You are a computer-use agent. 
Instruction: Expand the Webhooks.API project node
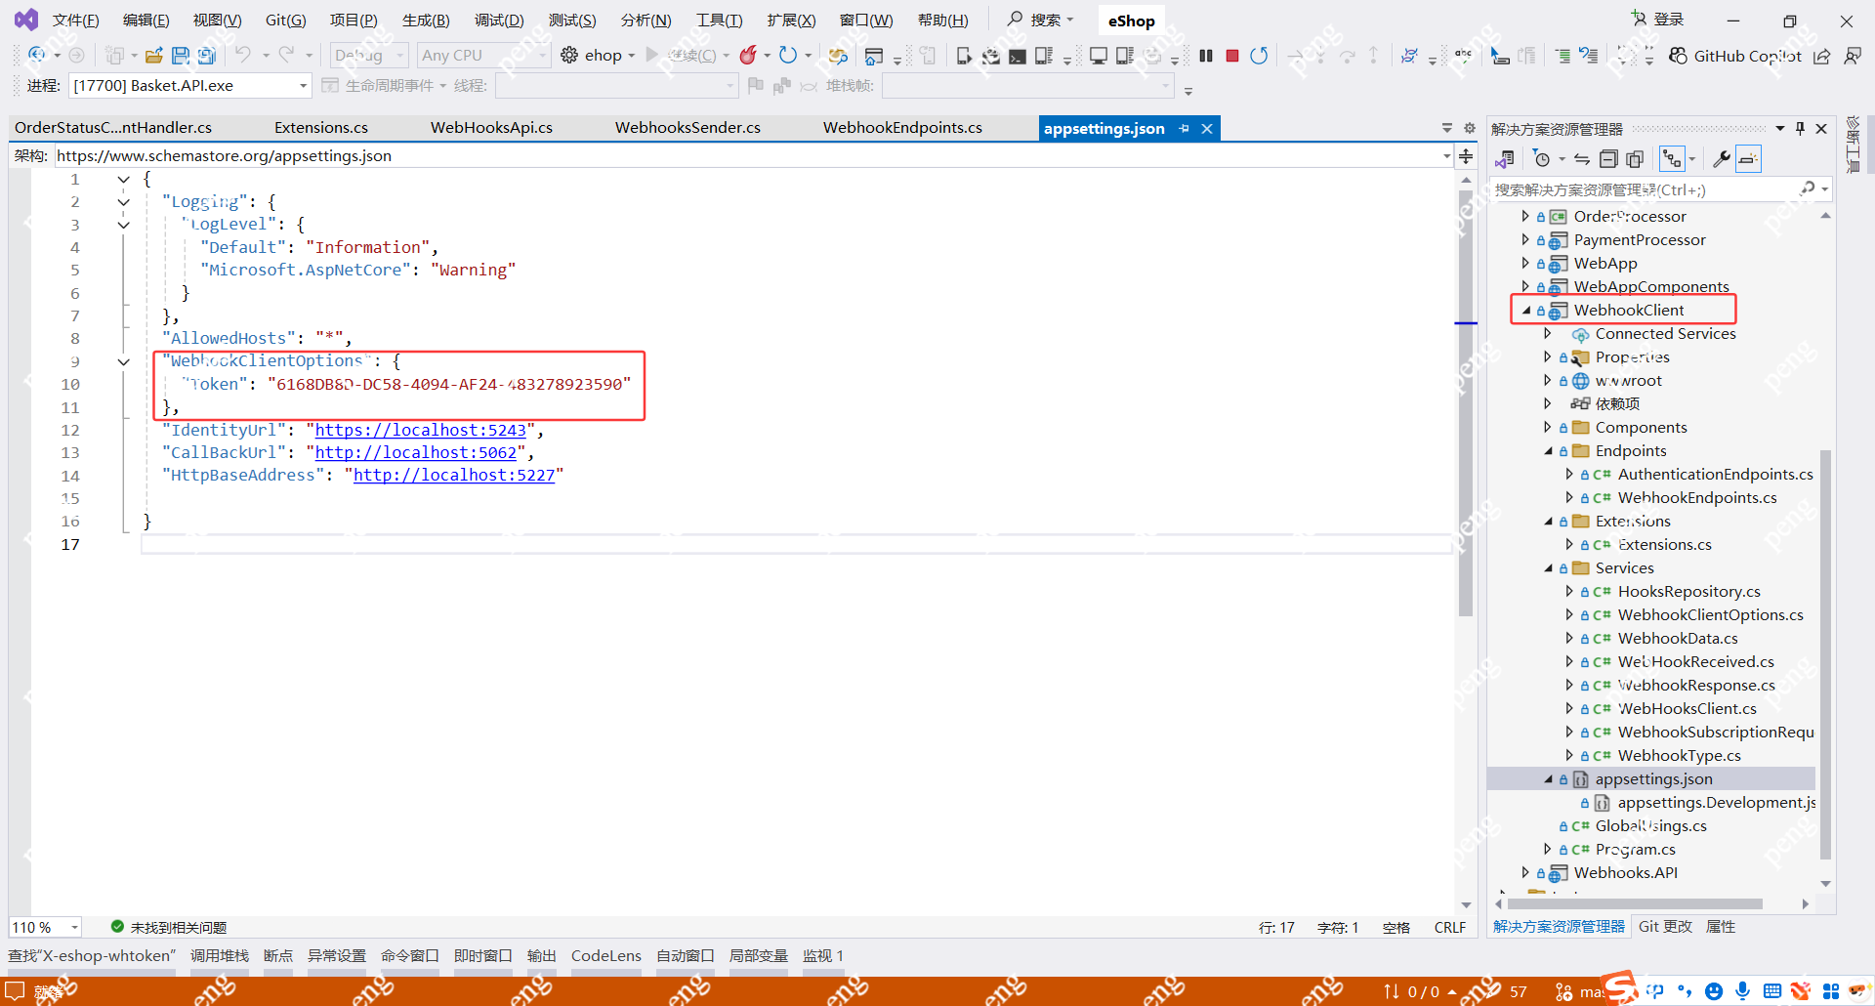coord(1526,873)
